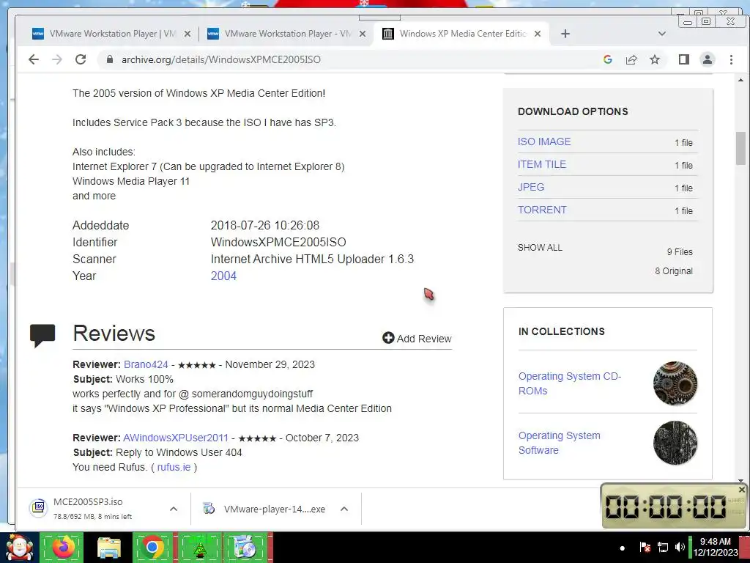The width and height of the screenshot is (750, 563).
Task: Open the installer disc taskbar icon
Action: click(246, 547)
